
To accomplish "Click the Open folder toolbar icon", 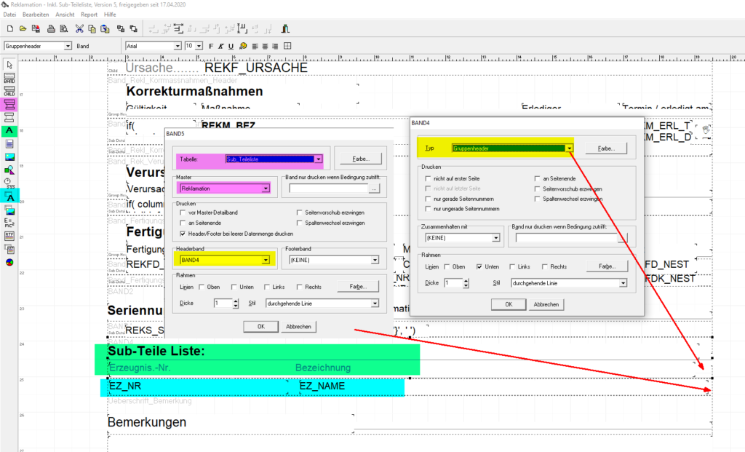I will tap(23, 29).
